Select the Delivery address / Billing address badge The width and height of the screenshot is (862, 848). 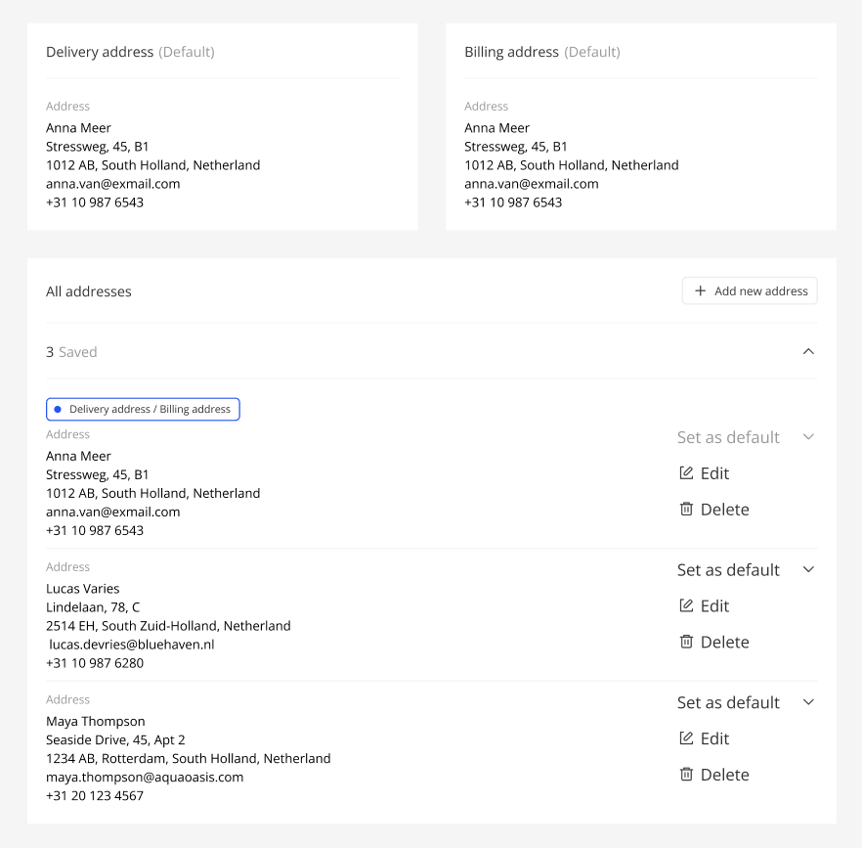point(143,410)
